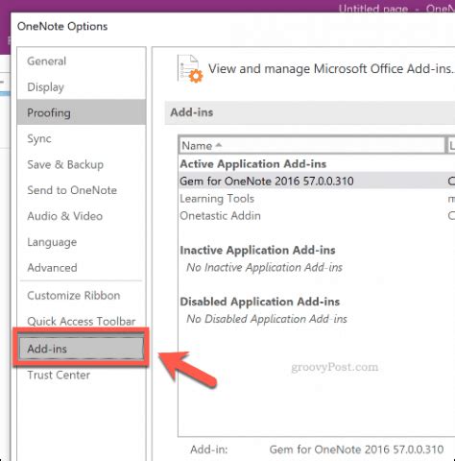Open the Language options
This screenshot has height=461, width=455.
coord(82,242)
